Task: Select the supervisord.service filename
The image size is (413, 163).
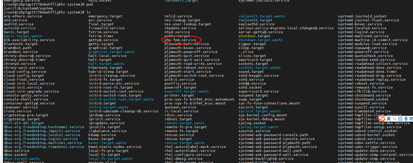Action: pyautogui.click(x=258, y=92)
